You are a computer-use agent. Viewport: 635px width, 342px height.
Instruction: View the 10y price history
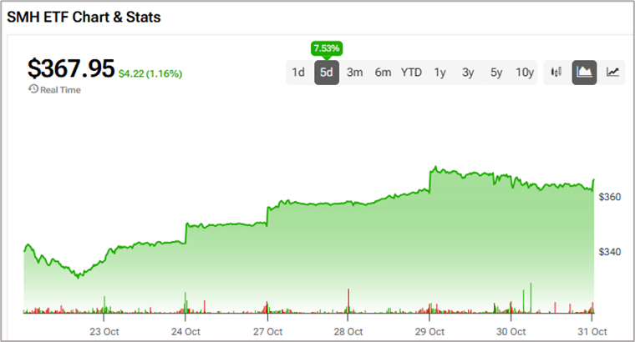525,73
